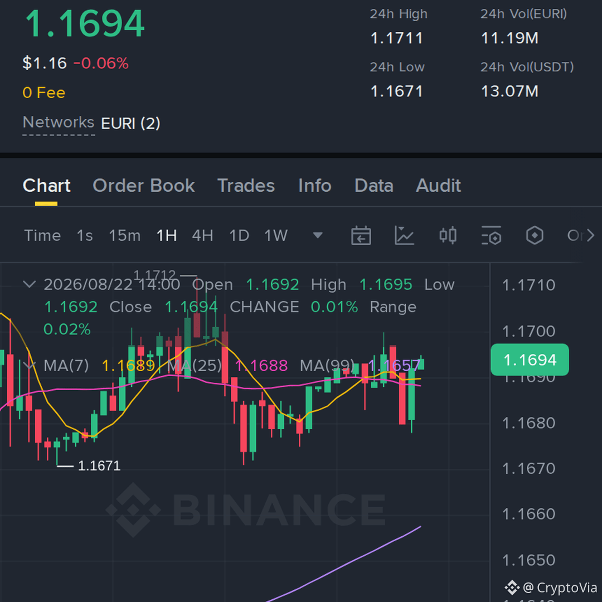The height and width of the screenshot is (602, 602).
Task: Click the 24h Vol(EURI) value 11.19M
Action: coord(509,38)
